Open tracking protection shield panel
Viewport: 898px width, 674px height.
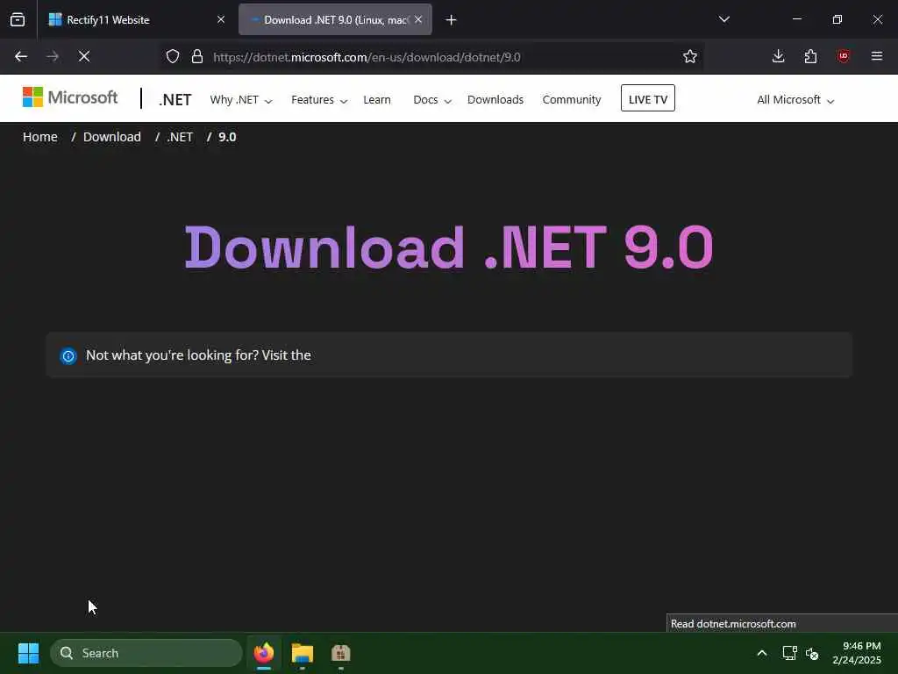[173, 56]
